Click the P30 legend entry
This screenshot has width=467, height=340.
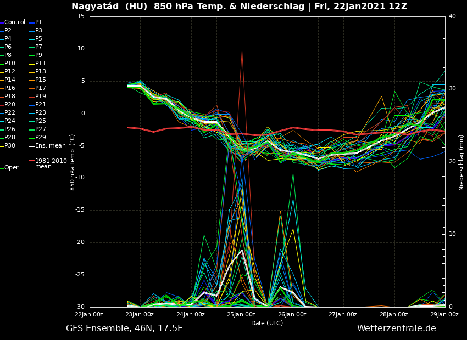point(10,146)
